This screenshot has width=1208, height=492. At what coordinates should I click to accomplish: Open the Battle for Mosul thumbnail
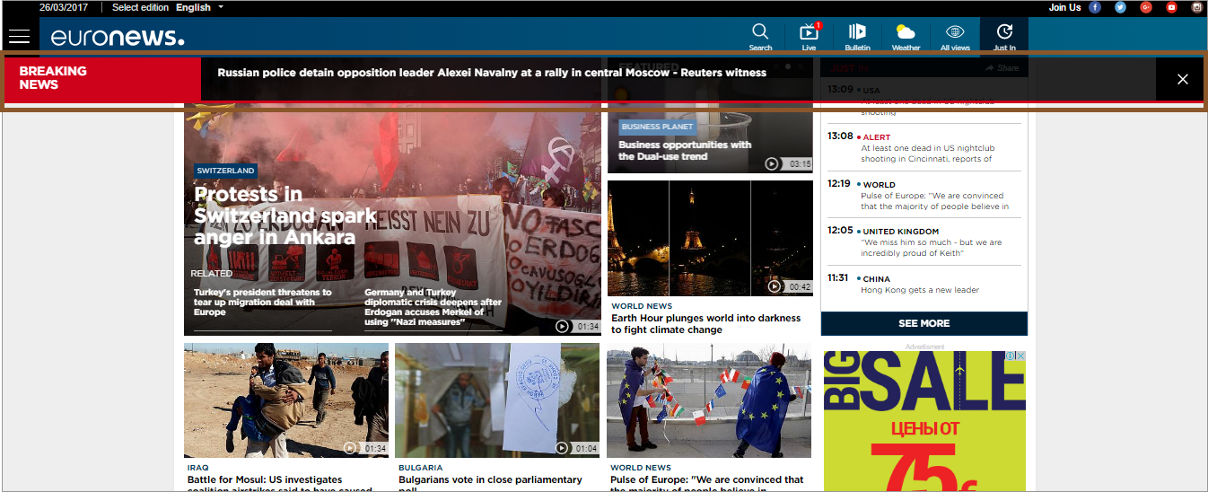(286, 400)
